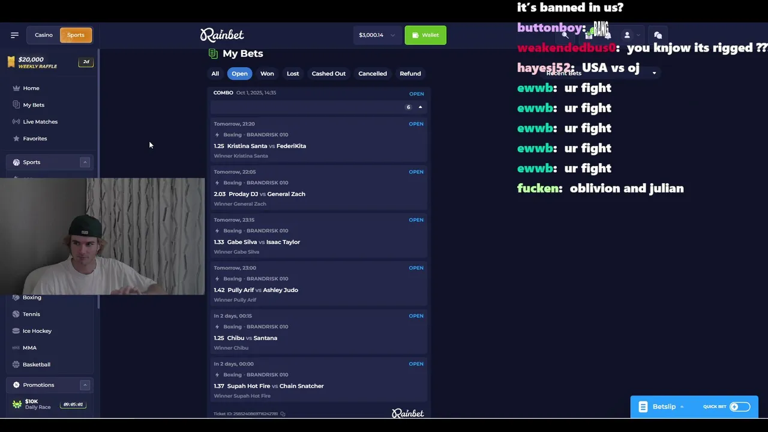
Task: Select Basketball in sports list
Action: click(x=37, y=365)
